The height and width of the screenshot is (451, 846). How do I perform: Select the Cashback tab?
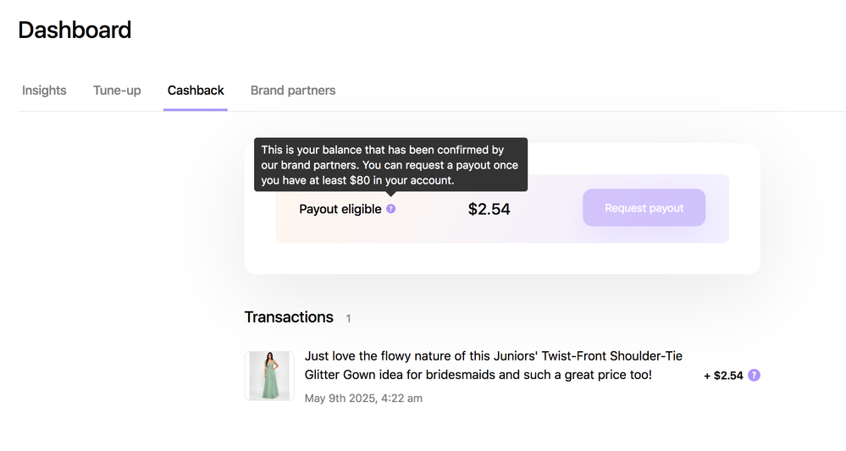tap(196, 90)
